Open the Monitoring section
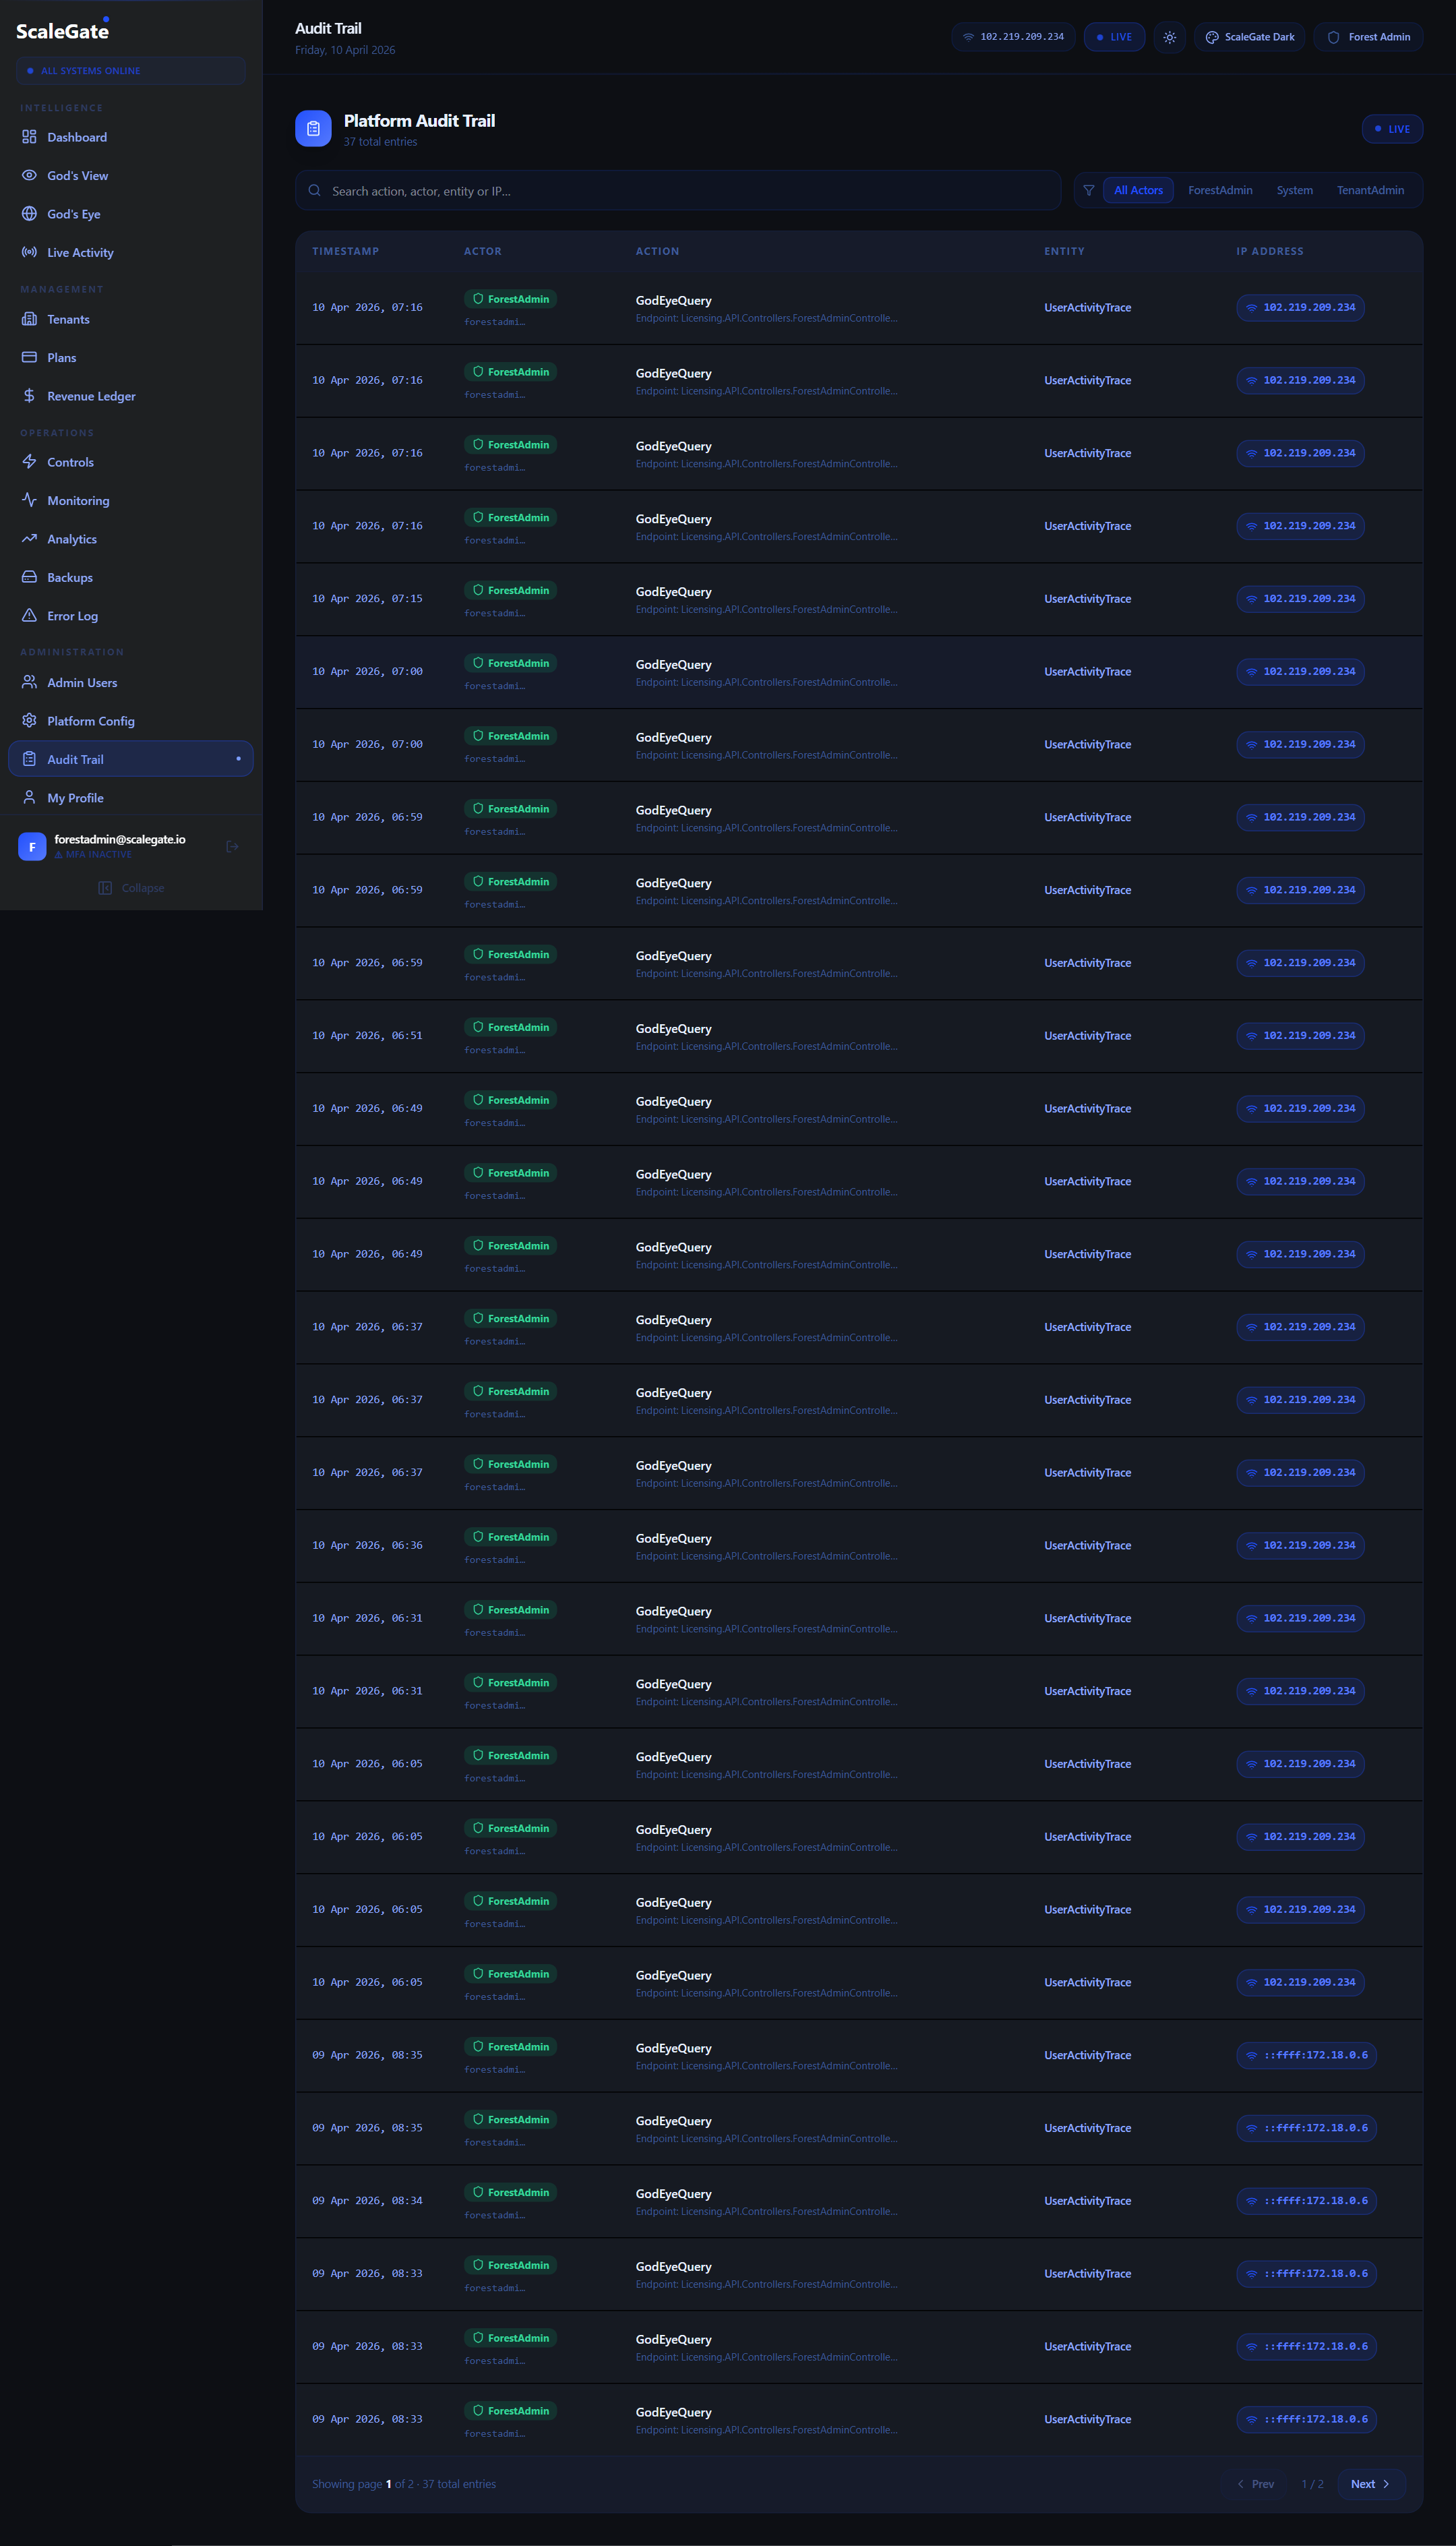Image resolution: width=1456 pixels, height=2546 pixels. pos(78,500)
